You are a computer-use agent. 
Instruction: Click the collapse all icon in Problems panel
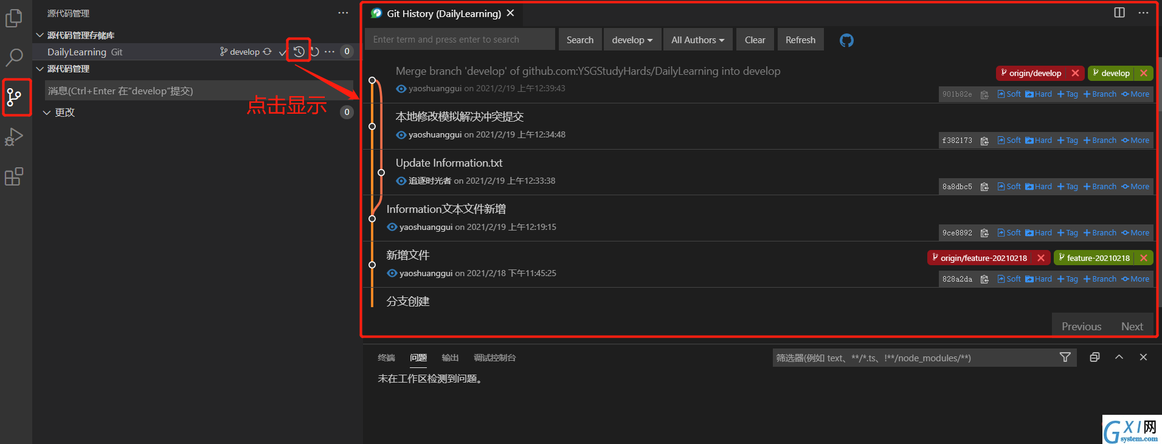(1095, 358)
